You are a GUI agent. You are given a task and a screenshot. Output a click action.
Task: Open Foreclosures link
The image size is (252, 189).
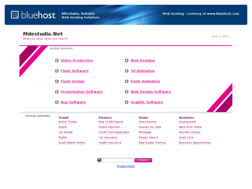148,122
